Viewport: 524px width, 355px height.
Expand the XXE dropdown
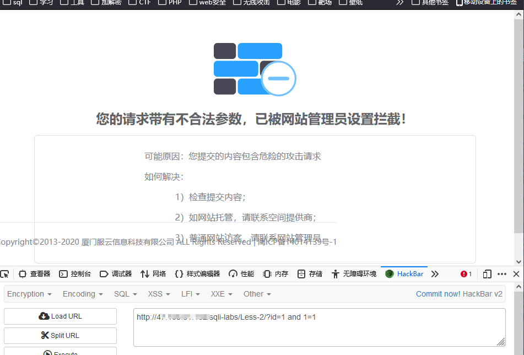[x=222, y=294]
